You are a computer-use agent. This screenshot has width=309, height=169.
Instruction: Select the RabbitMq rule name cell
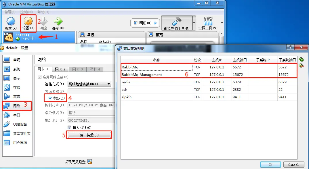click(157, 67)
